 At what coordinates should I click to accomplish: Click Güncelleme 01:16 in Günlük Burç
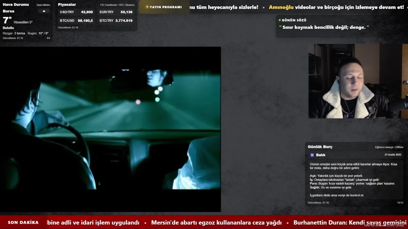point(318,203)
